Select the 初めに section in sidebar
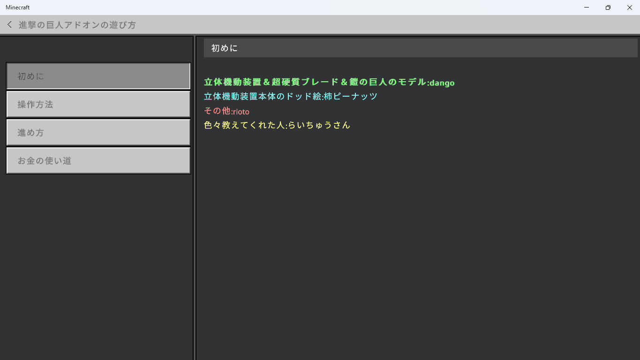 pos(98,76)
